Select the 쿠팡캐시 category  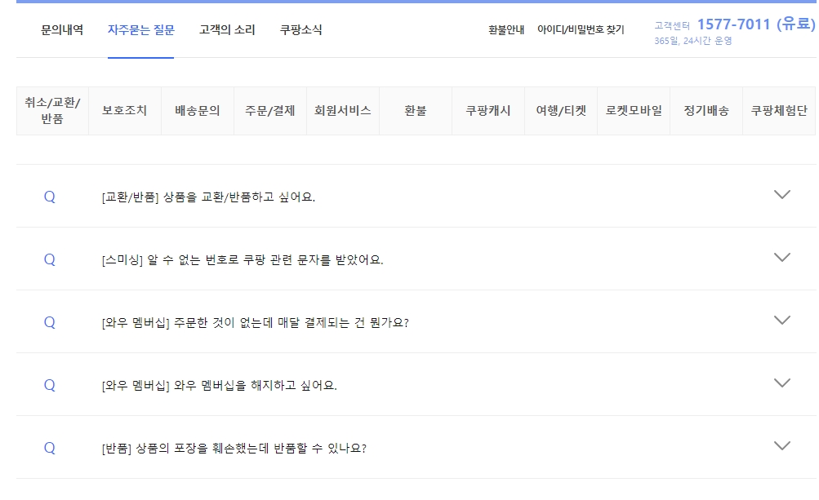[487, 111]
